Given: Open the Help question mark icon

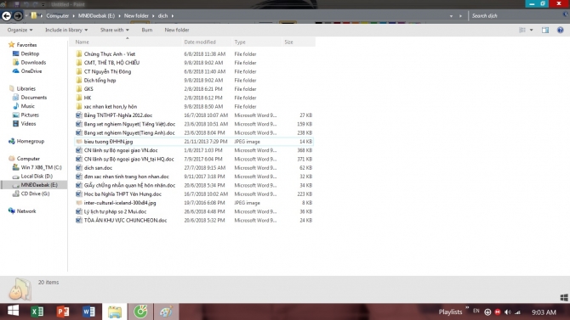Looking at the screenshot, I should [x=560, y=30].
